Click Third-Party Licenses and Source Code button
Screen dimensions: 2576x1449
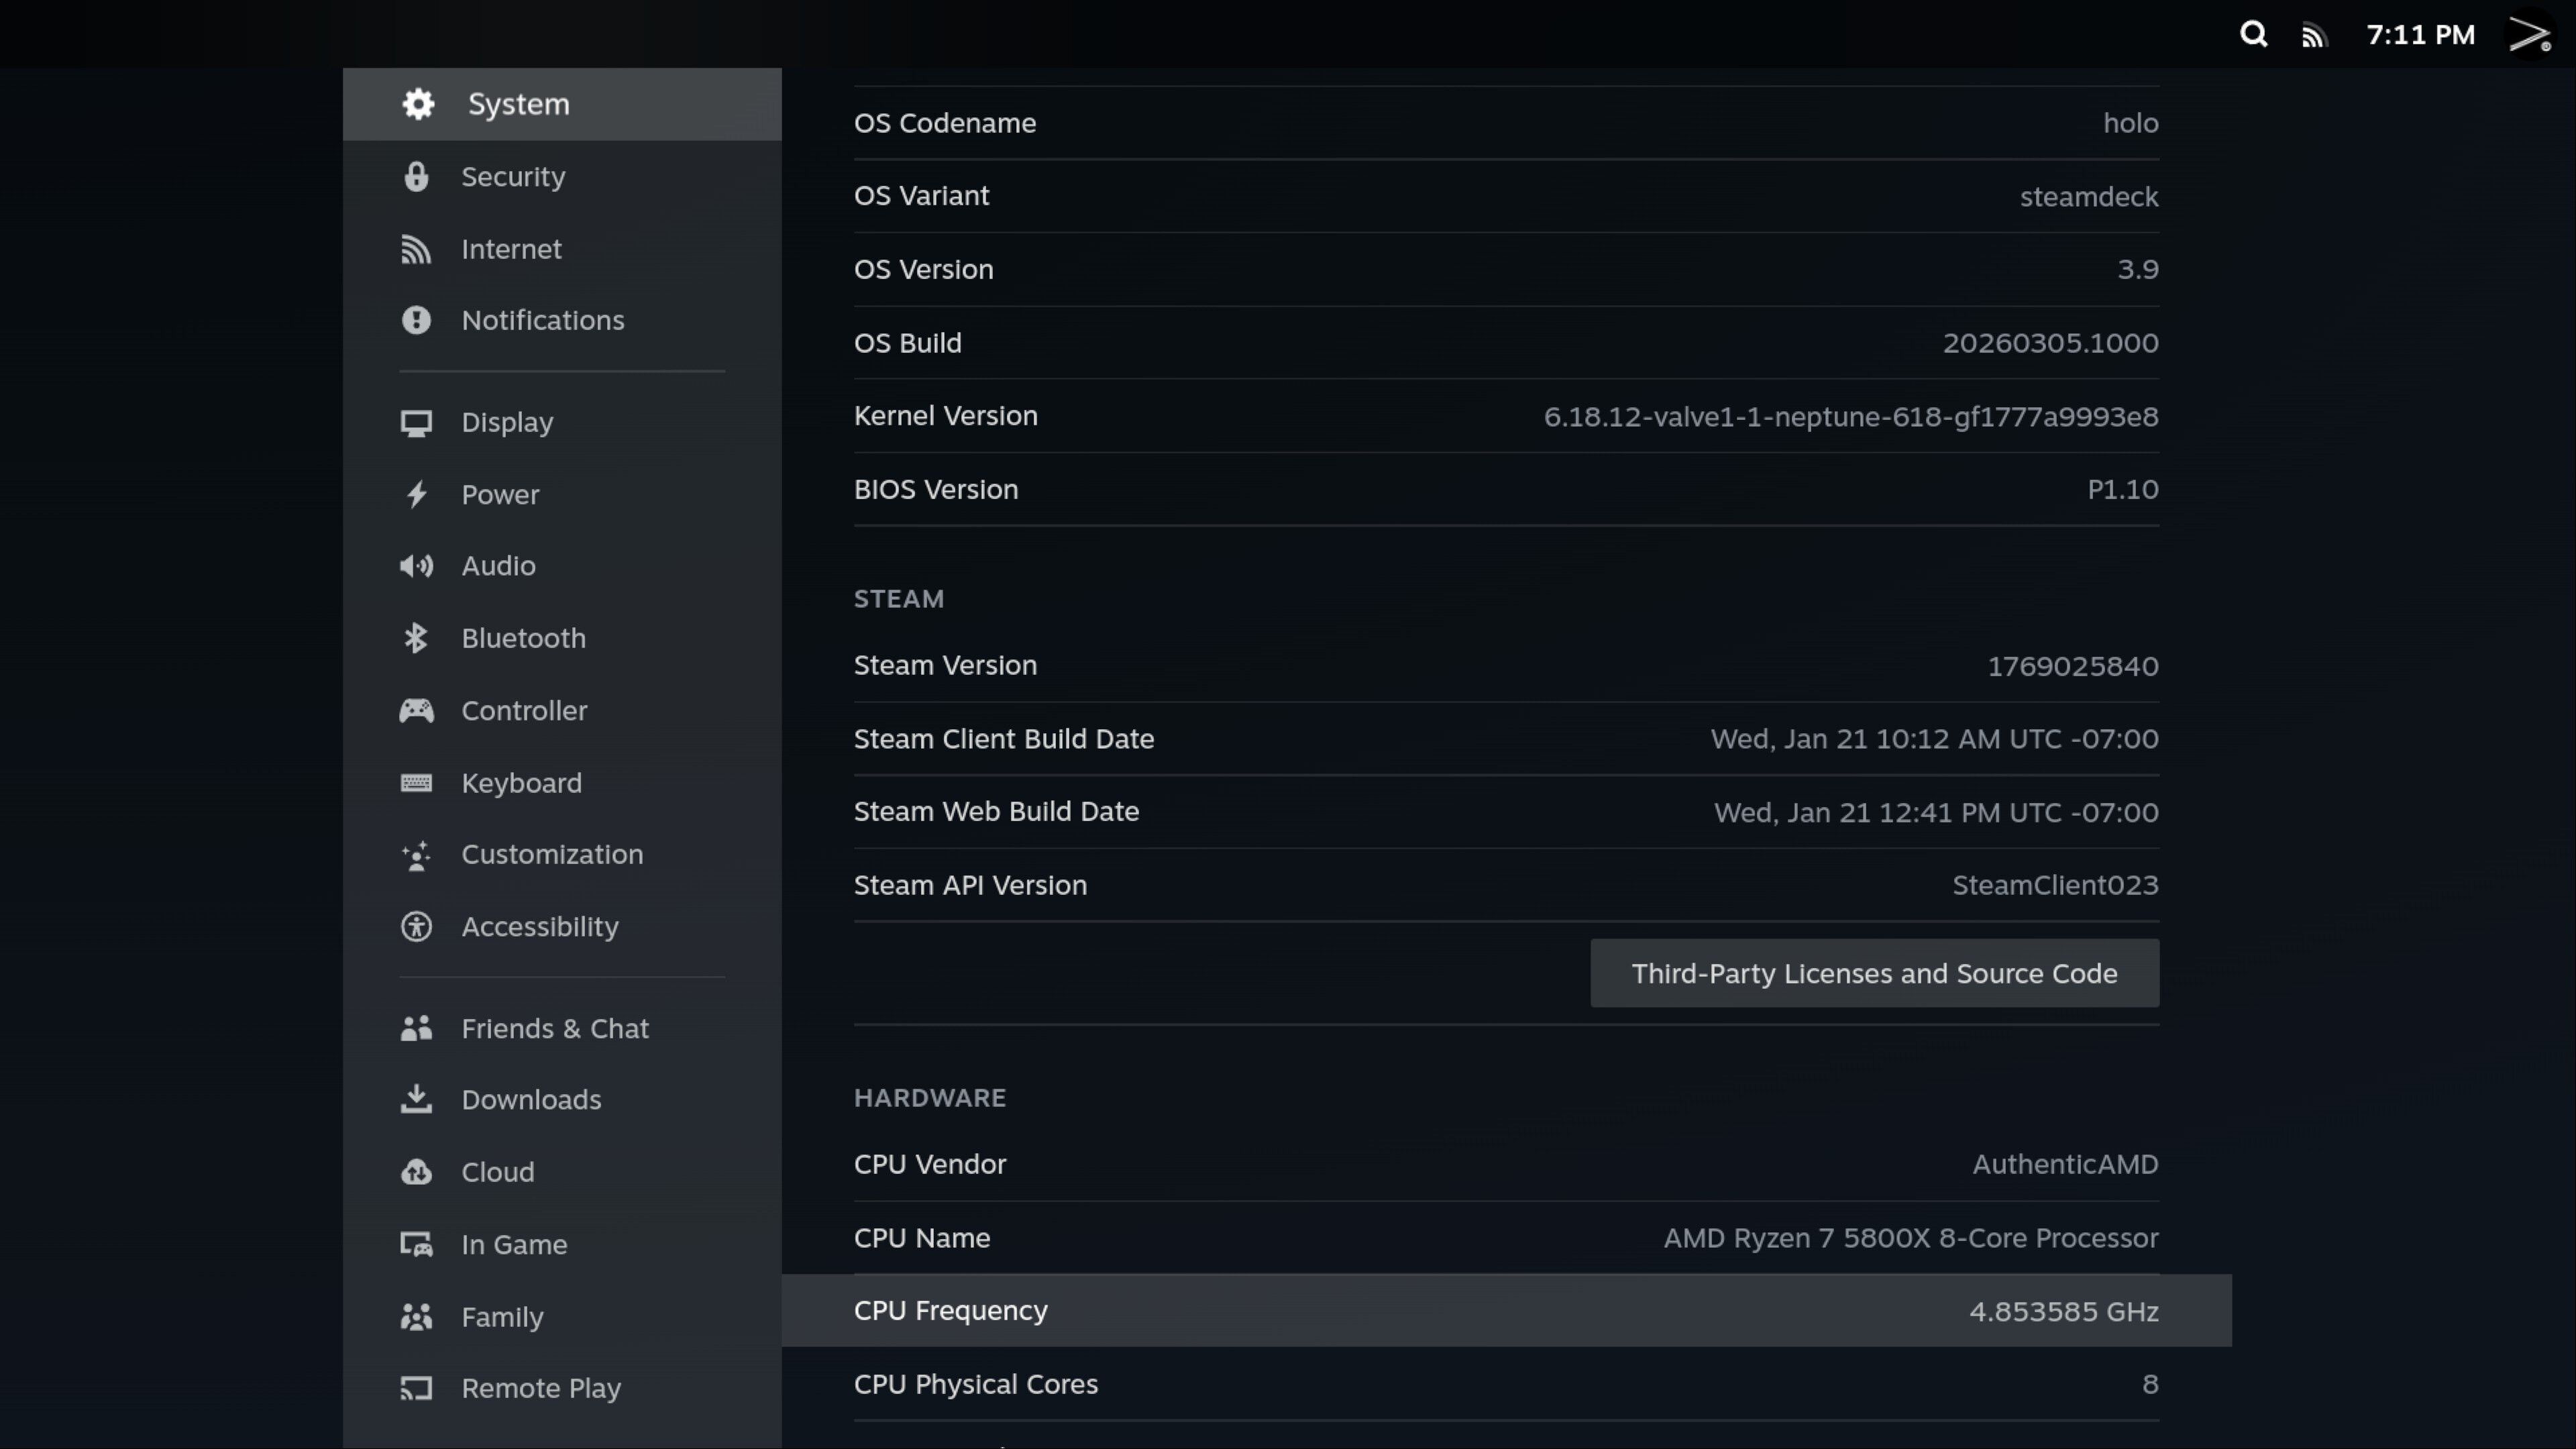click(1874, 973)
